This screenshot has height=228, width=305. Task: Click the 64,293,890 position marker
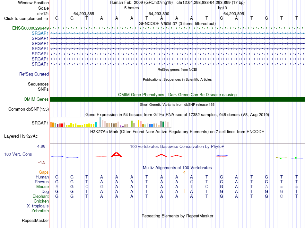[x=159, y=14]
